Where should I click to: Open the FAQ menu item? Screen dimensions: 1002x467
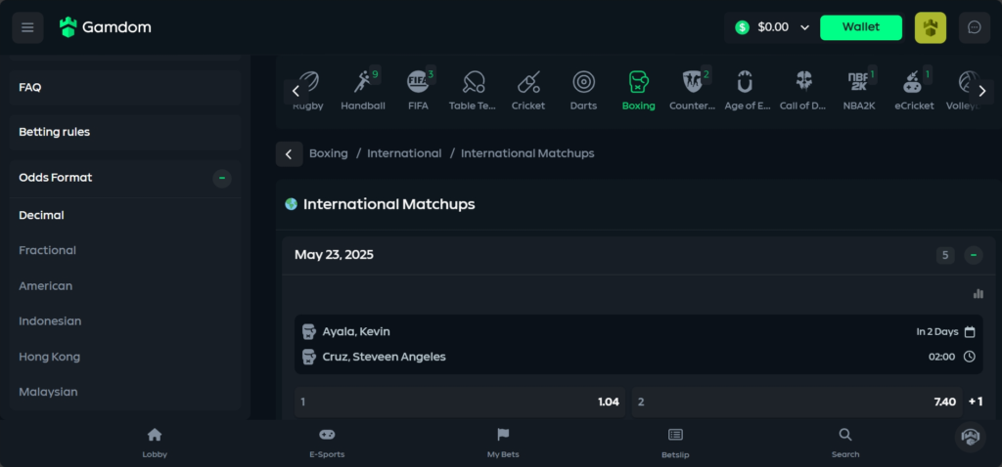click(124, 87)
